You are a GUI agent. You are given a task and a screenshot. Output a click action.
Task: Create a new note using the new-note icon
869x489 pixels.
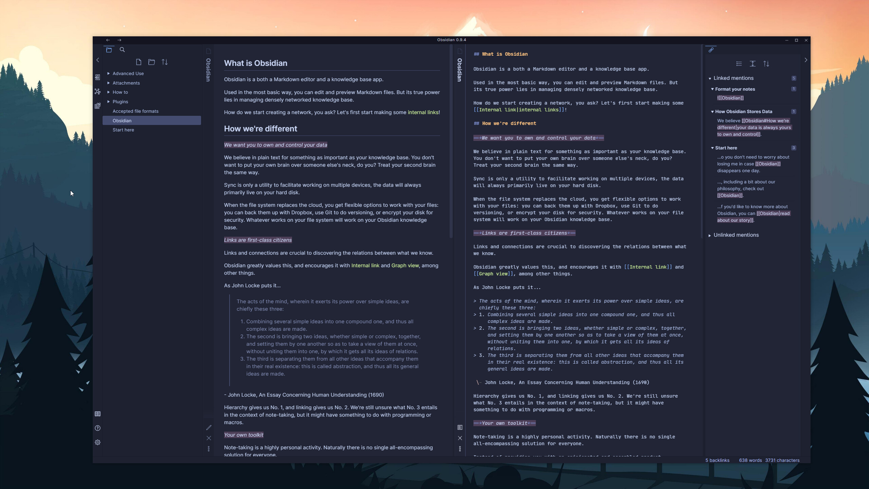point(139,62)
